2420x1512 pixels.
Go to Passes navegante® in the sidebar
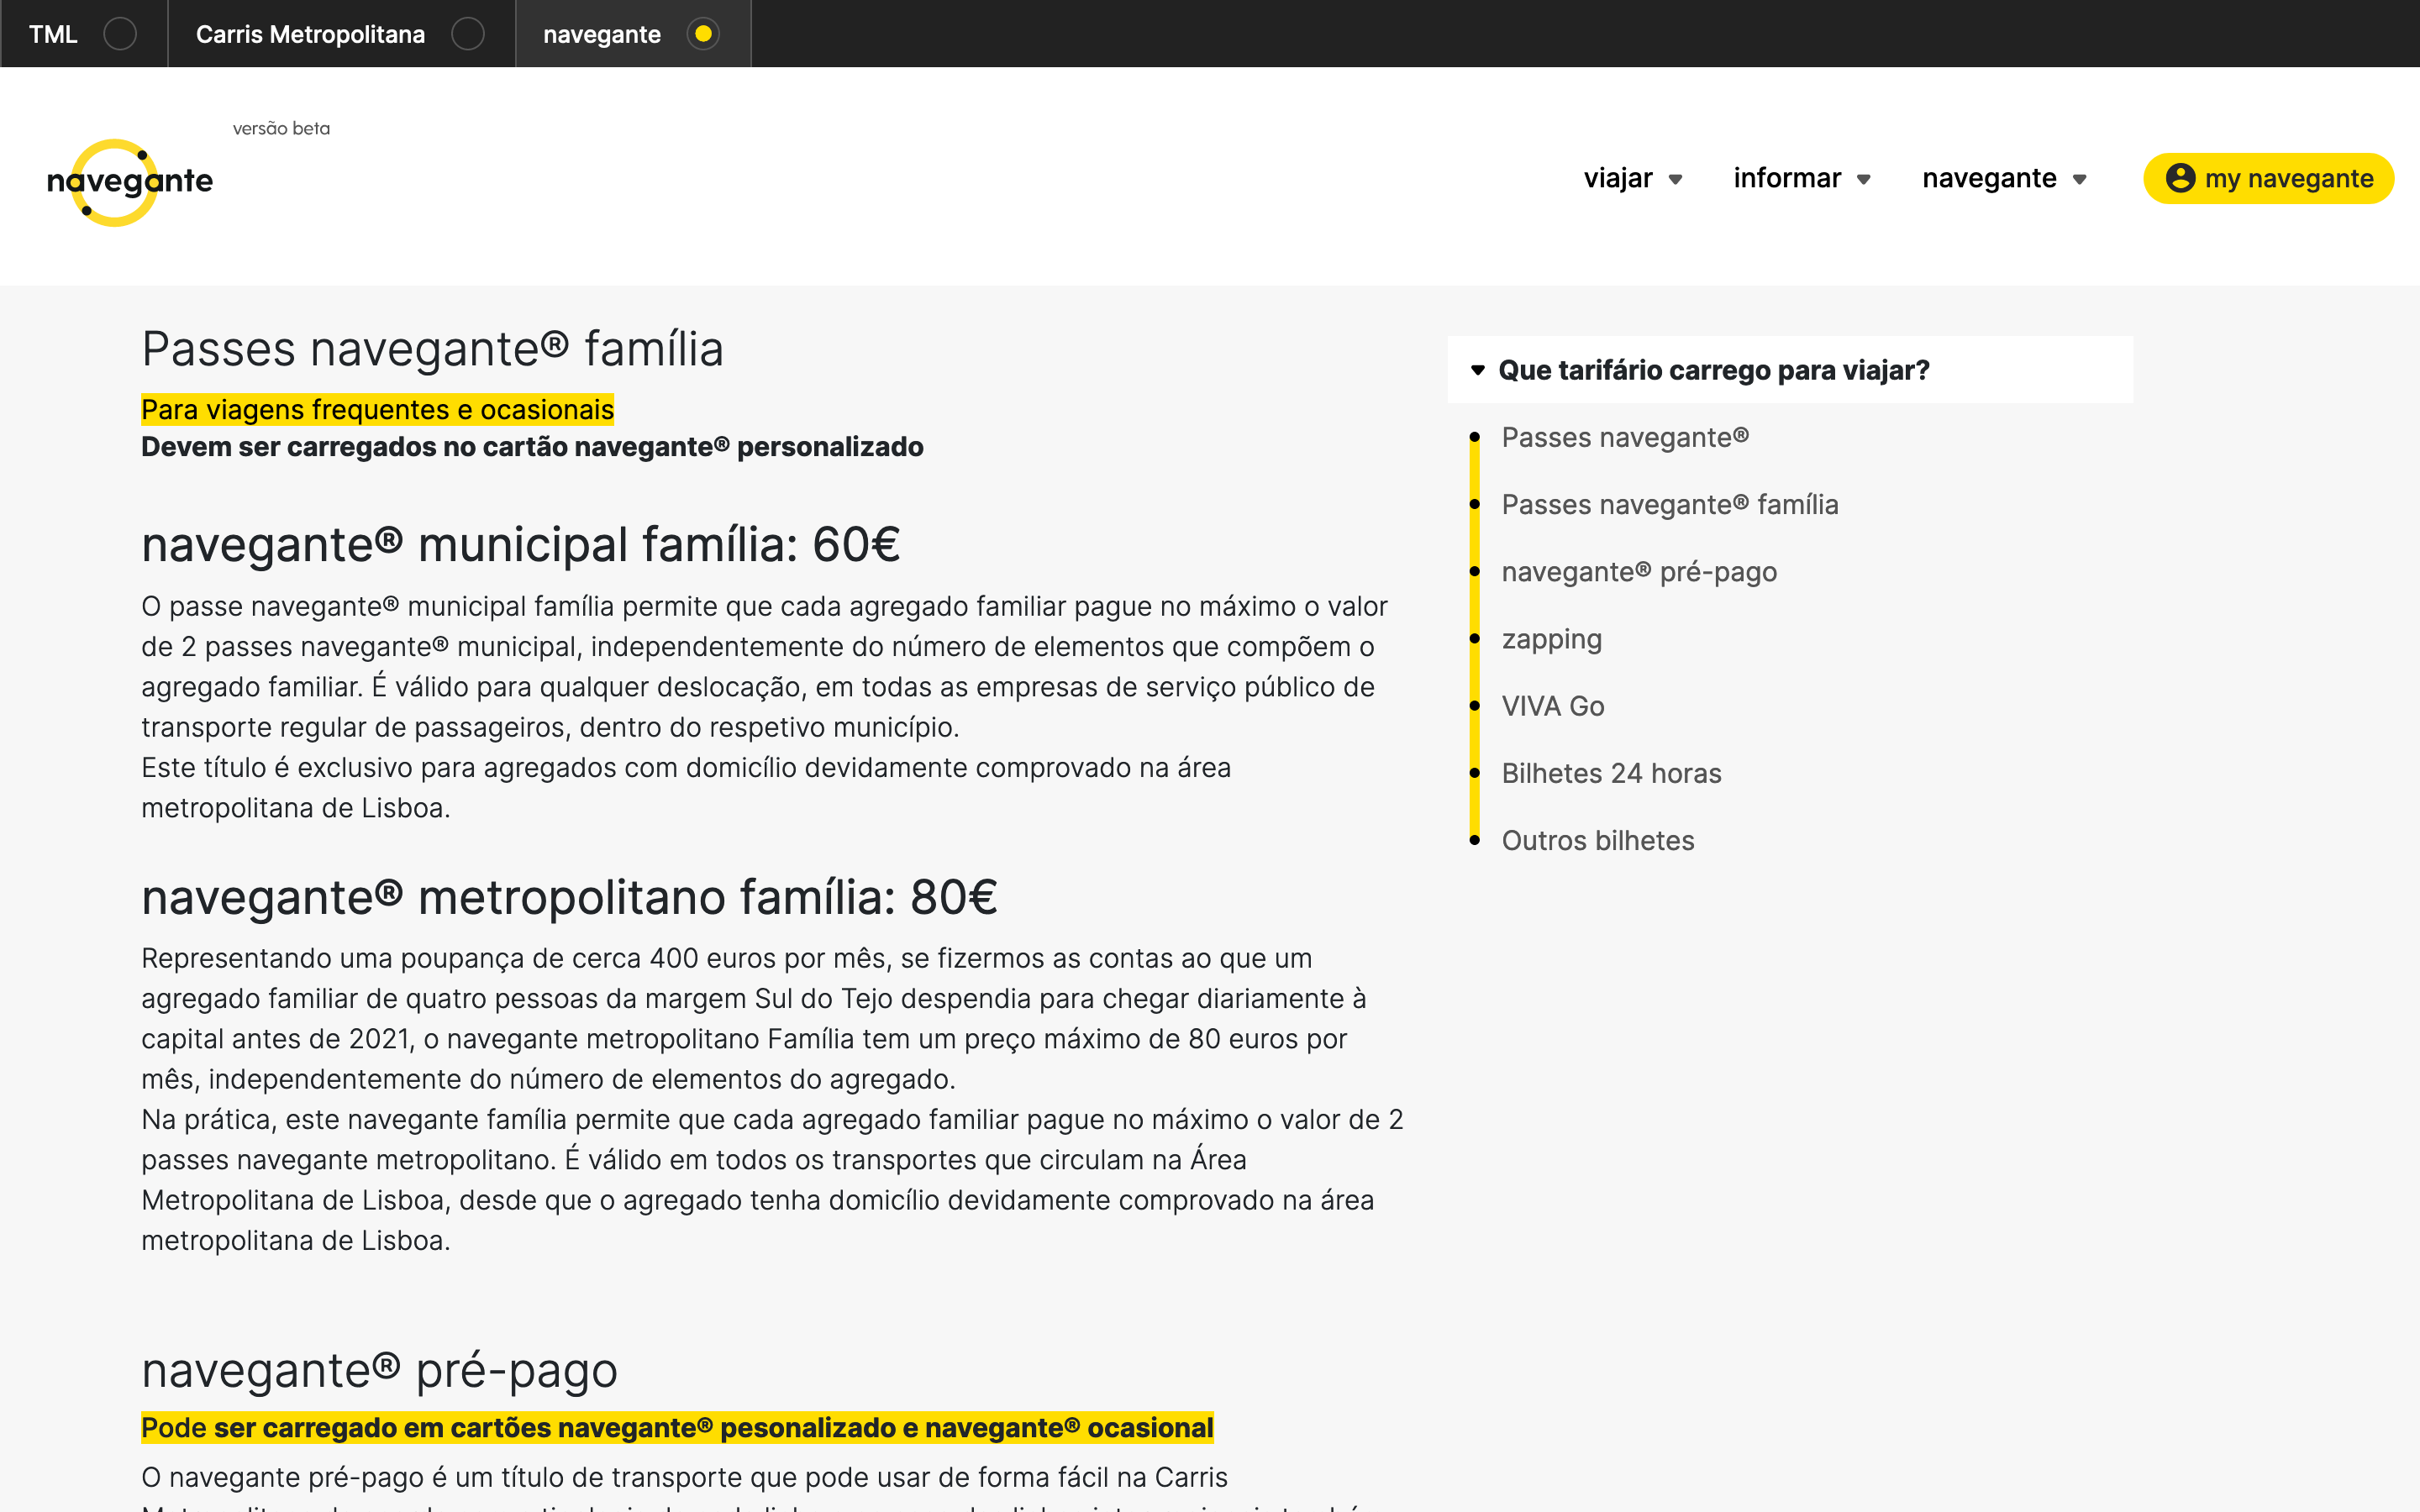coord(1625,438)
